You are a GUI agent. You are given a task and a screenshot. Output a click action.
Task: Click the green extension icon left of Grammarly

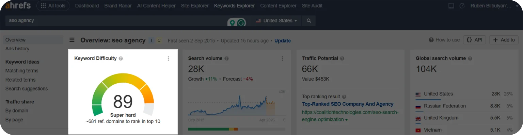click(232, 23)
